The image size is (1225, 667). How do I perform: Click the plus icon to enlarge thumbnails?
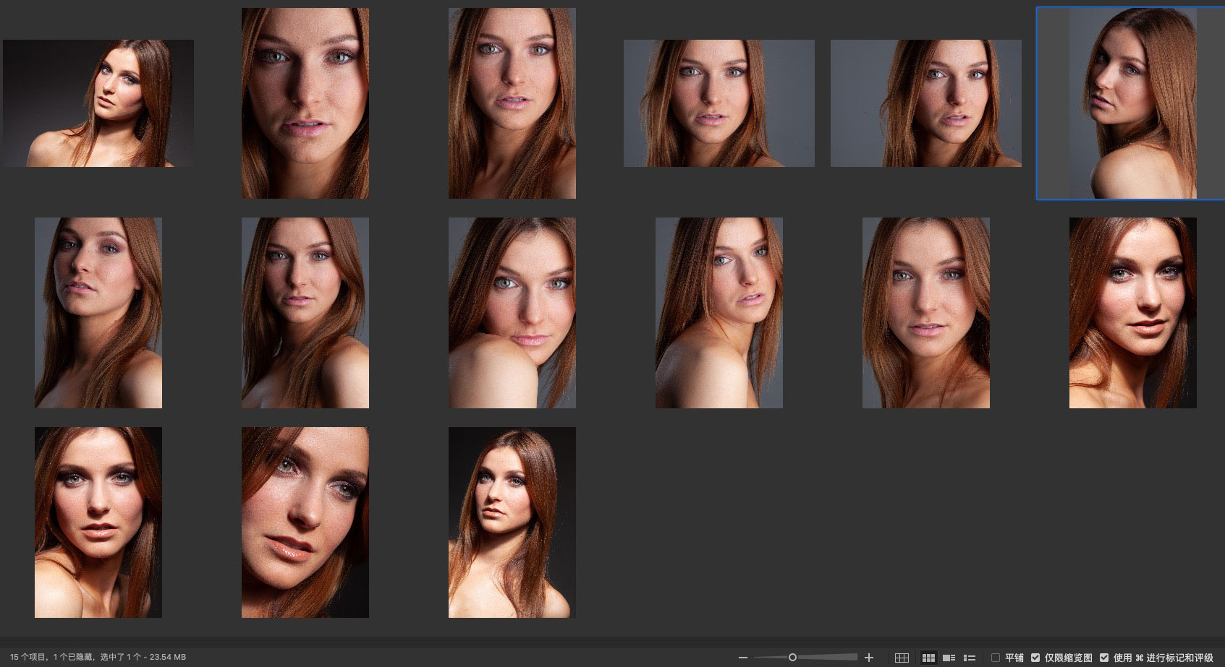point(869,658)
